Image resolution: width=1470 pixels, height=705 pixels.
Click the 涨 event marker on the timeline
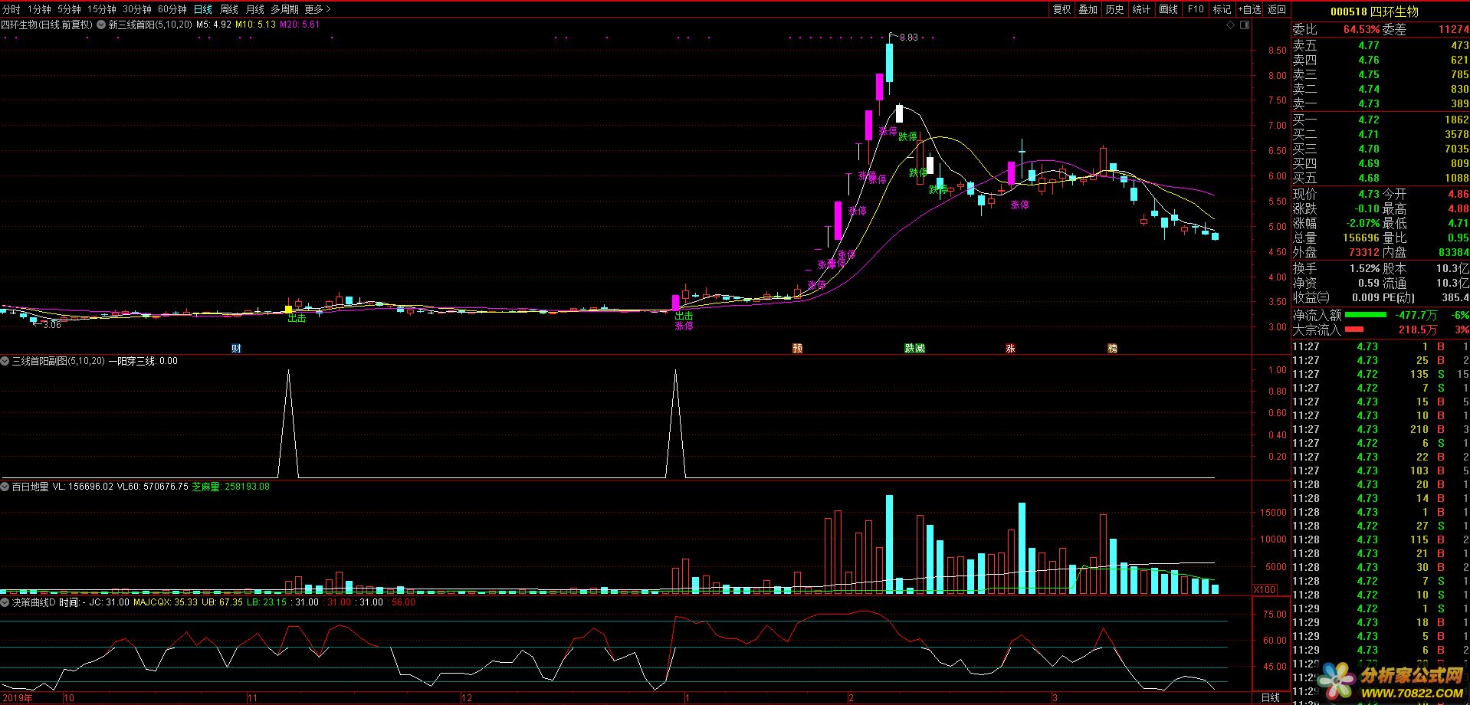1010,349
